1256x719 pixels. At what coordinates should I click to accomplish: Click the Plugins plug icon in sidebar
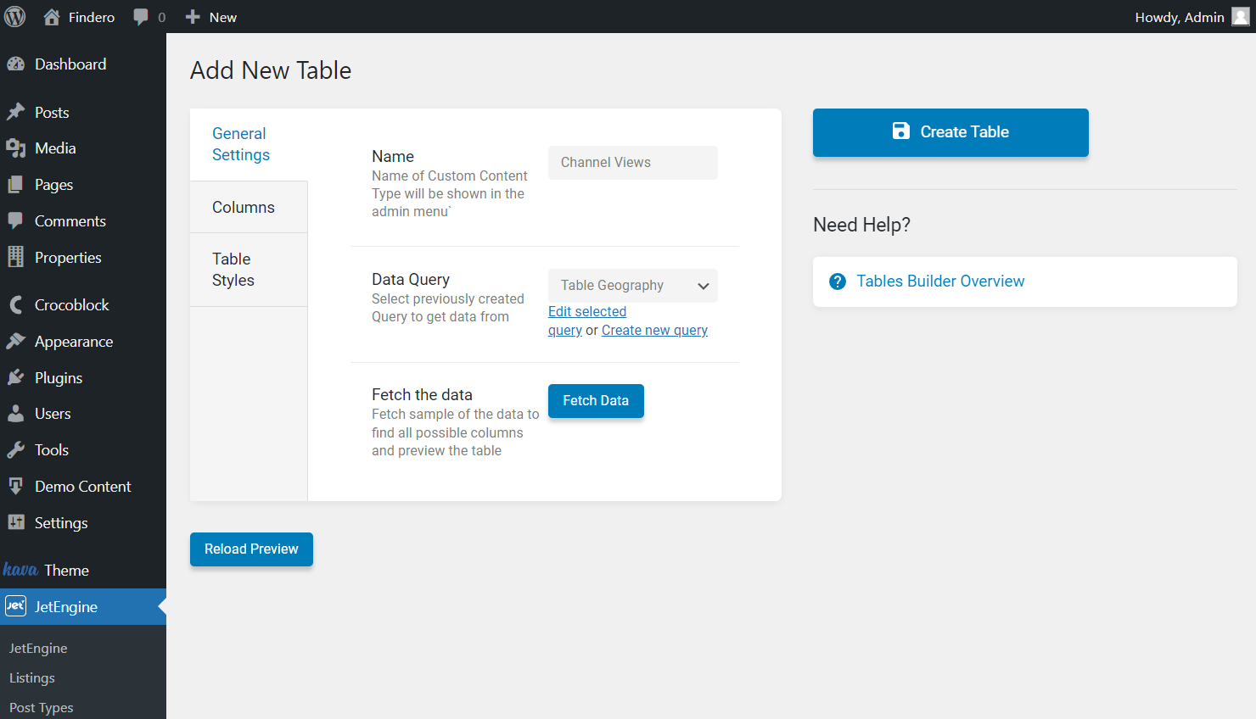click(x=15, y=378)
